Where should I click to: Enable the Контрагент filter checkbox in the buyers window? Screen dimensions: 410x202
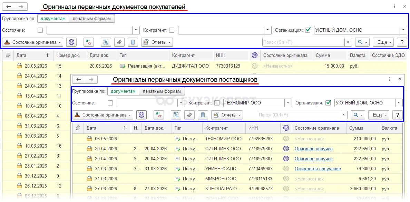pos(172,30)
